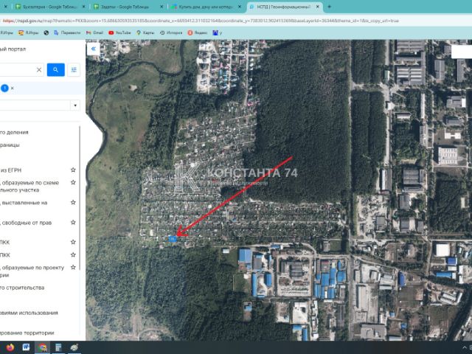This screenshot has width=472, height=354.
Task: Open the search filter settings icon
Action: click(74, 70)
